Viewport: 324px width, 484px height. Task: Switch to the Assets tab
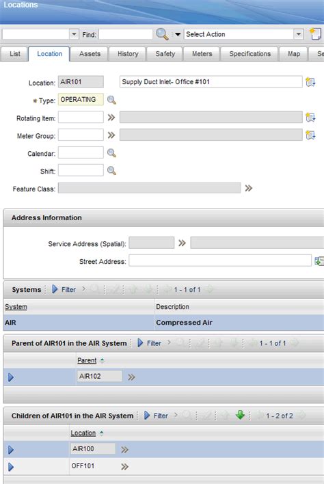click(x=90, y=54)
